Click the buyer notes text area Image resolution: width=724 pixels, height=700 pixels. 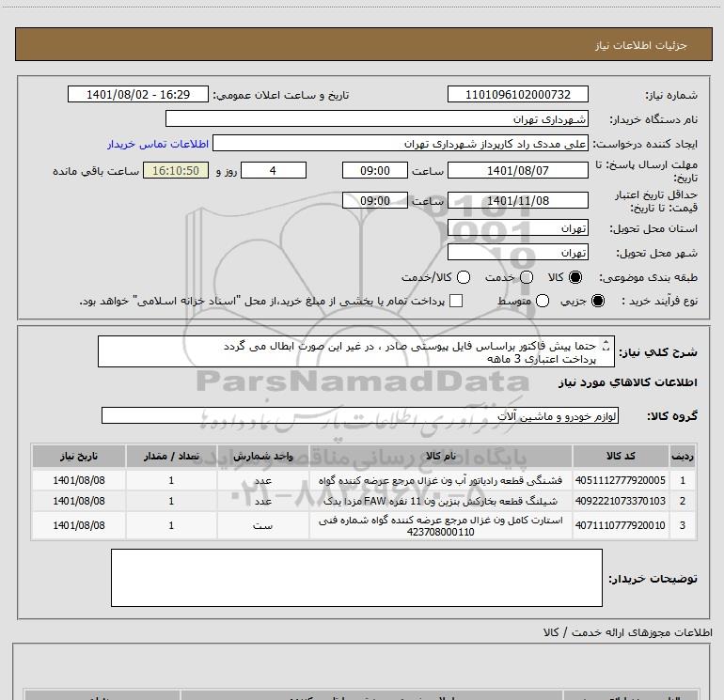(x=356, y=578)
